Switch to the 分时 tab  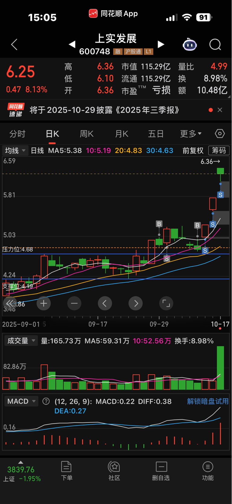point(17,133)
